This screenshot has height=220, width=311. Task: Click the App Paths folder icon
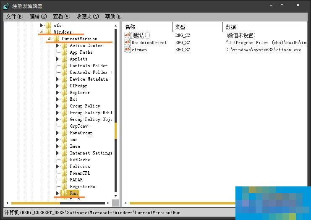click(65, 52)
